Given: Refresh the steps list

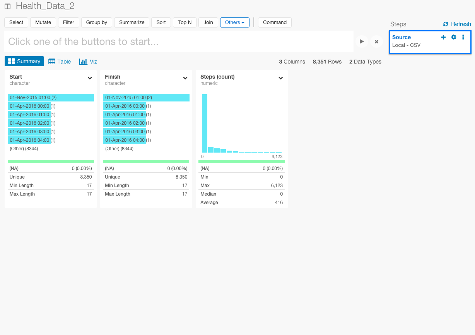Looking at the screenshot, I should tap(457, 24).
